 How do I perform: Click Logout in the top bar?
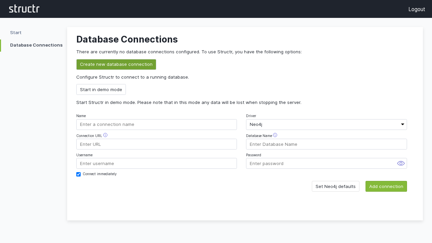[x=417, y=9]
